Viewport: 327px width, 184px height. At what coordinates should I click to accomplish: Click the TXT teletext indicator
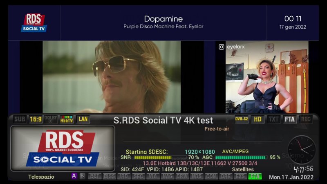click(x=273, y=119)
